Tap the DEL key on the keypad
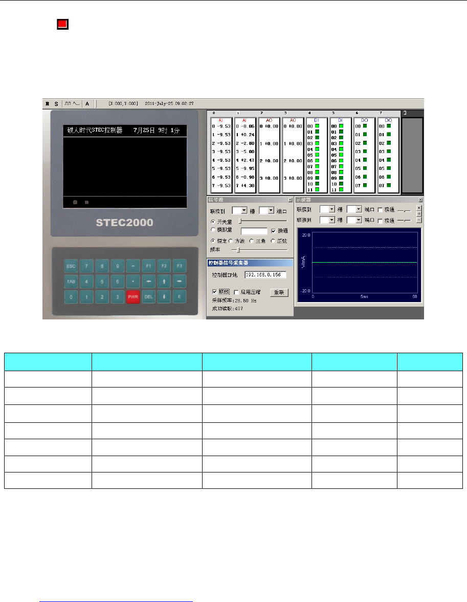The image size is (467, 602). pyautogui.click(x=148, y=297)
